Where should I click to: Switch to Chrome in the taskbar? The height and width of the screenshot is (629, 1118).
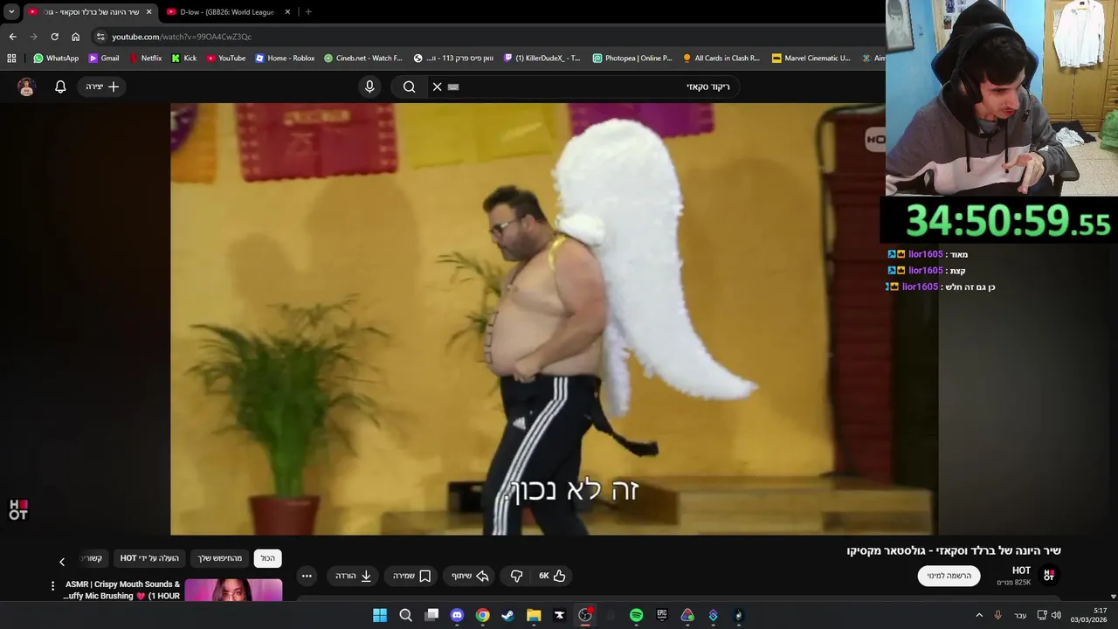point(482,615)
